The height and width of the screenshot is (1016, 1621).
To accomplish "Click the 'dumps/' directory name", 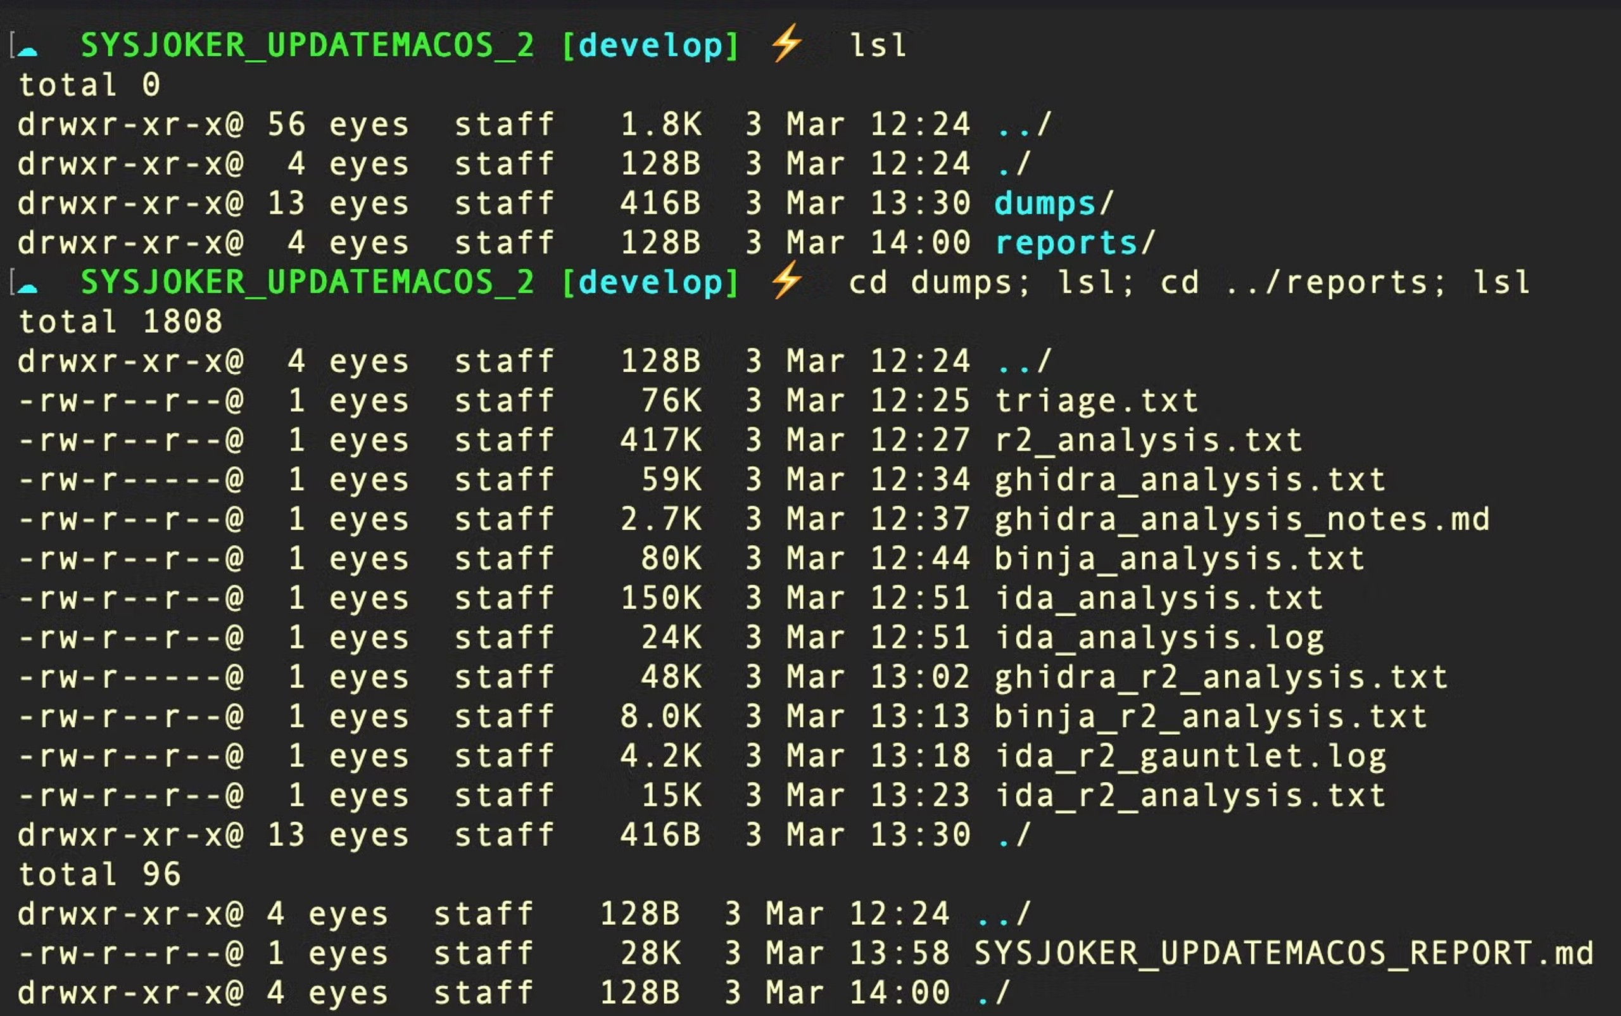I will click(x=1054, y=203).
